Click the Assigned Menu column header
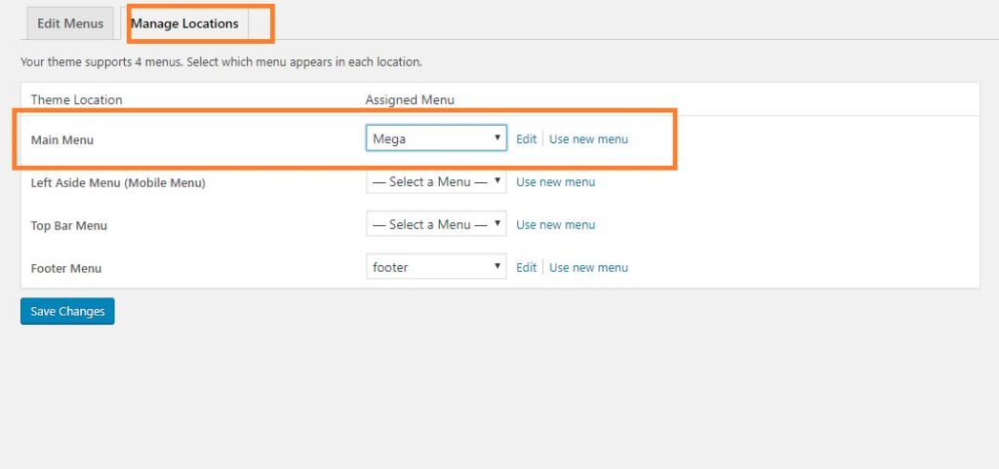999x469 pixels. click(410, 99)
